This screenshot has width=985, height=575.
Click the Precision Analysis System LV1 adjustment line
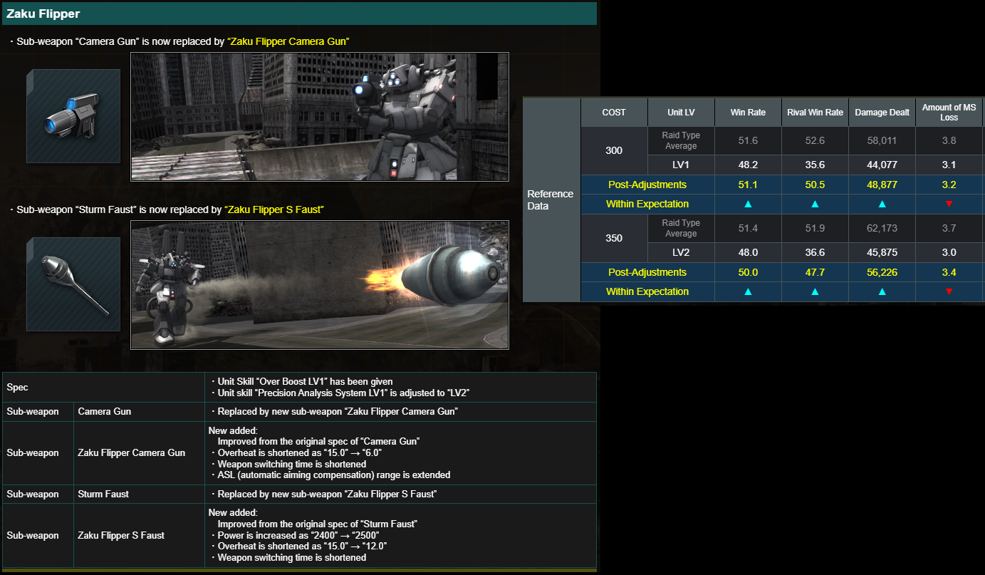point(340,393)
